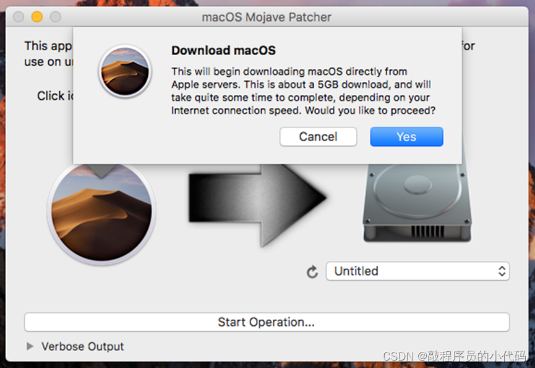Confirm the download by clicking Yes

point(406,137)
